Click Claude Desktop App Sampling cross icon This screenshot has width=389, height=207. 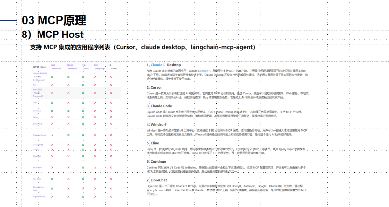tap(95, 77)
